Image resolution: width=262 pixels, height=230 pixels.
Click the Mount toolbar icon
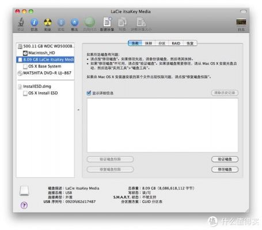point(61,22)
